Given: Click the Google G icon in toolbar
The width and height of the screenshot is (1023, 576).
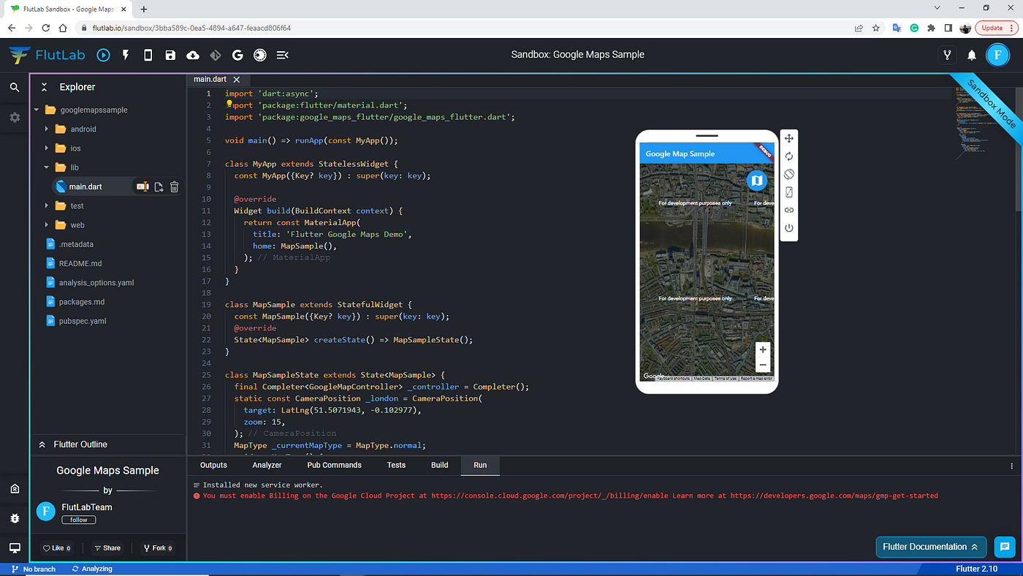Looking at the screenshot, I should 237,55.
